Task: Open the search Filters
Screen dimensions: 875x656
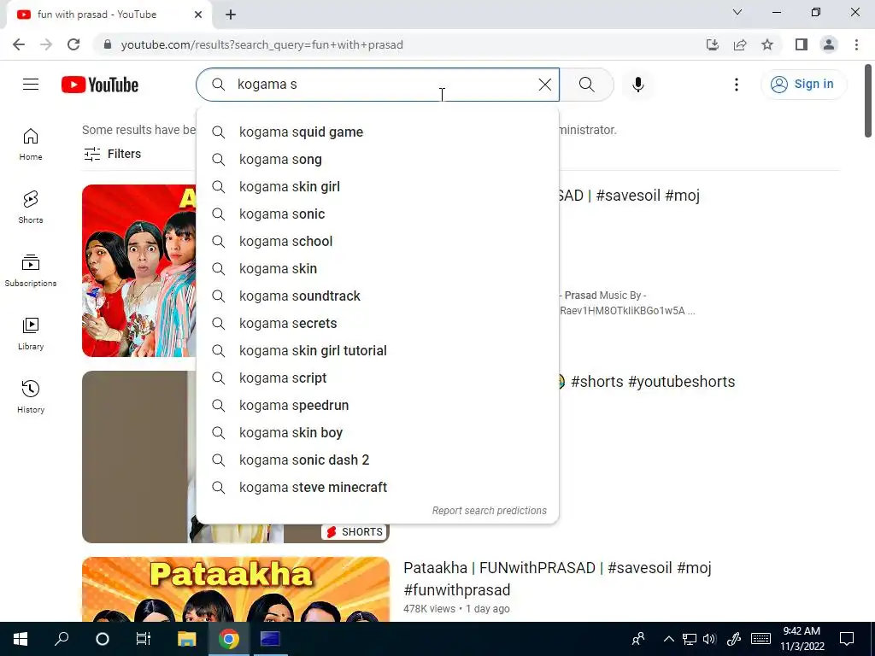Action: 112,154
